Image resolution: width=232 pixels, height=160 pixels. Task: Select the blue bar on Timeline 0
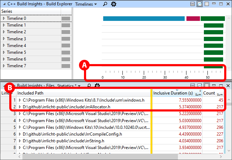(x=144, y=18)
